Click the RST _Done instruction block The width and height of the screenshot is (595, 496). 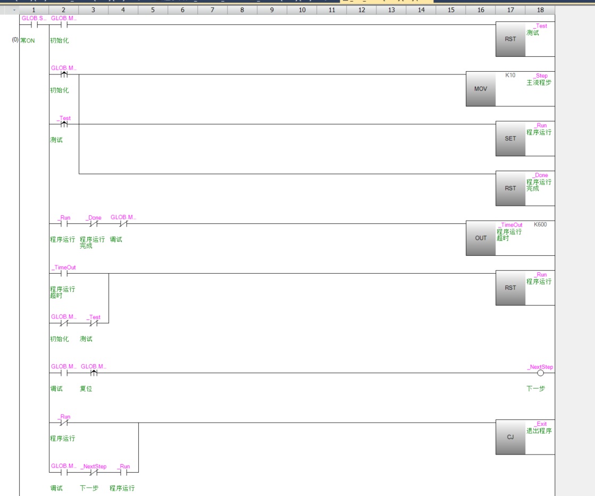(510, 188)
